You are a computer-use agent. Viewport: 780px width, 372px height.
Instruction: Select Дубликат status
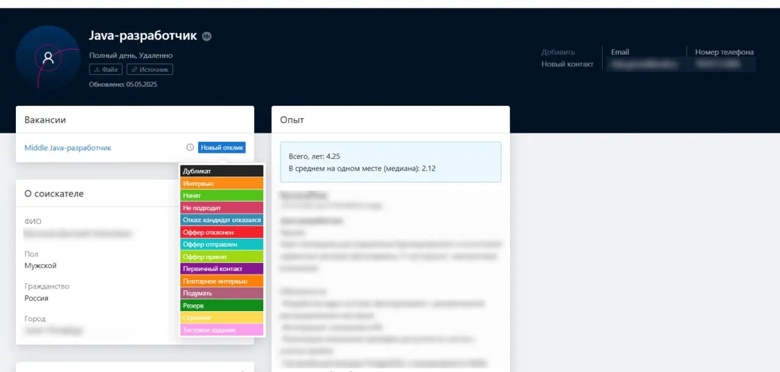222,171
